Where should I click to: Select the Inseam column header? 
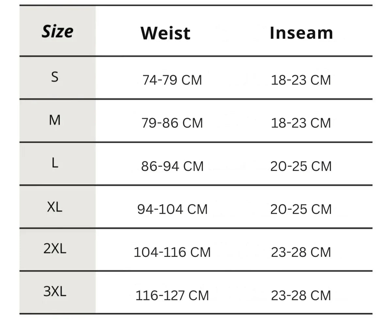(301, 33)
